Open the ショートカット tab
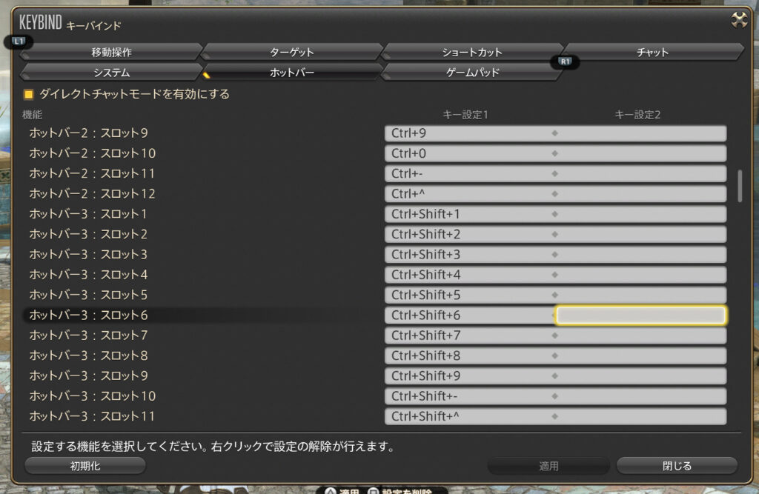 coord(472,52)
